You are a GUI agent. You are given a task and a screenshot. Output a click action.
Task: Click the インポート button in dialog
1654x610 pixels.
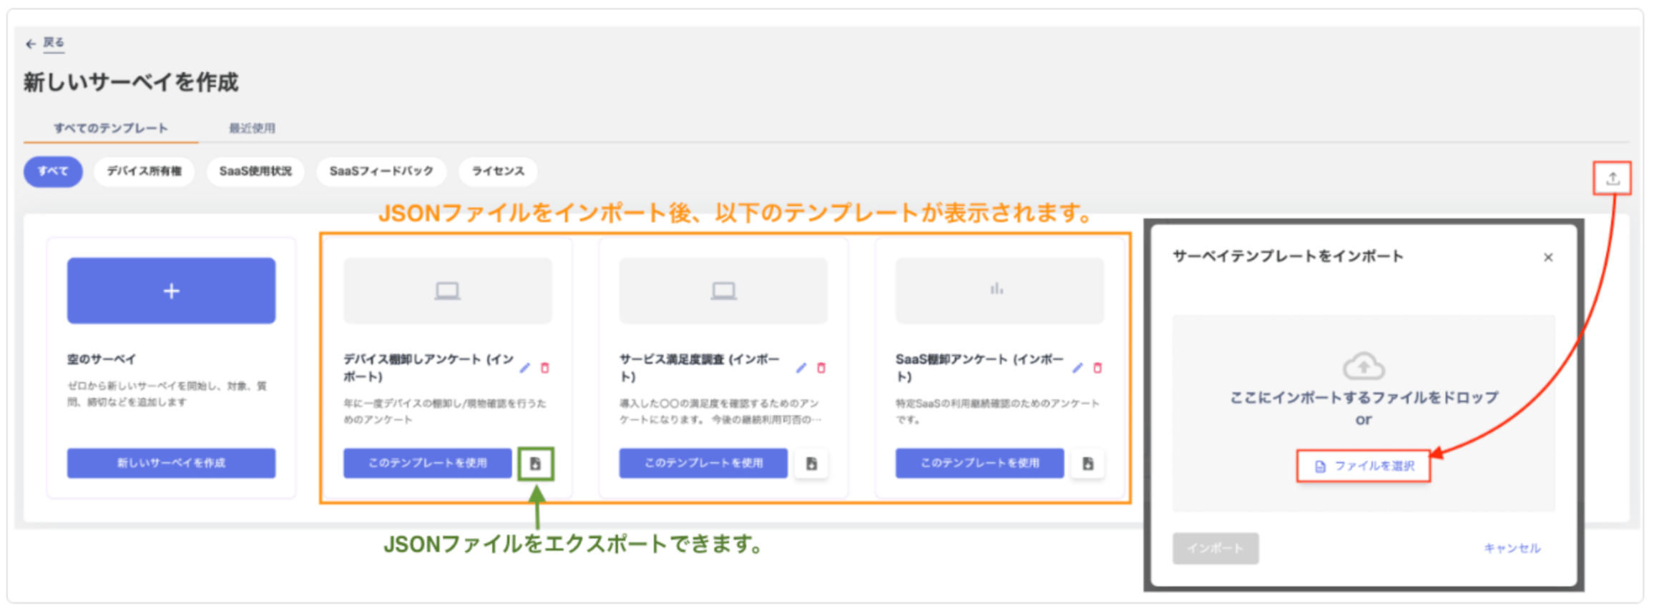tap(1215, 549)
